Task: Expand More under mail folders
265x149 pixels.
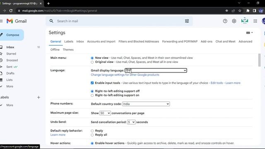Action: point(10,87)
